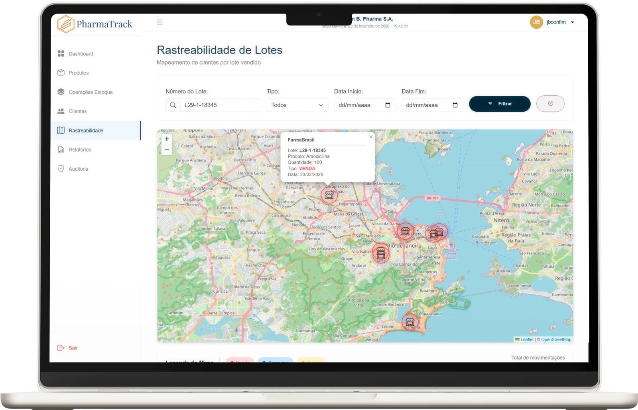Screen dimensions: 638x410
Task: Open the Data Início calendar picker icon
Action: 388,105
